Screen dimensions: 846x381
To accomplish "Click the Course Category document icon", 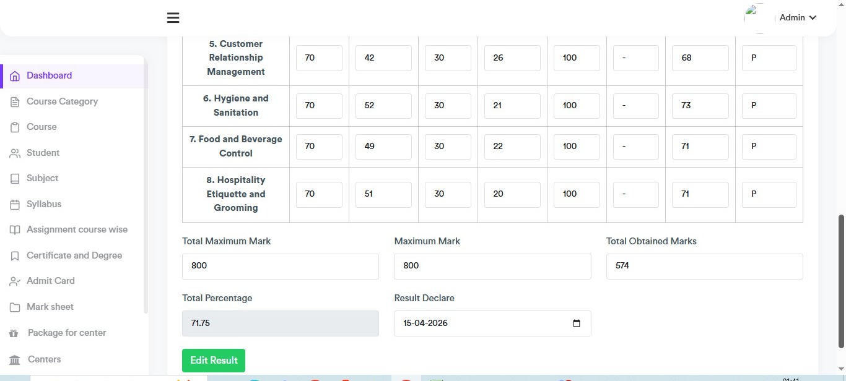I will click(x=15, y=101).
